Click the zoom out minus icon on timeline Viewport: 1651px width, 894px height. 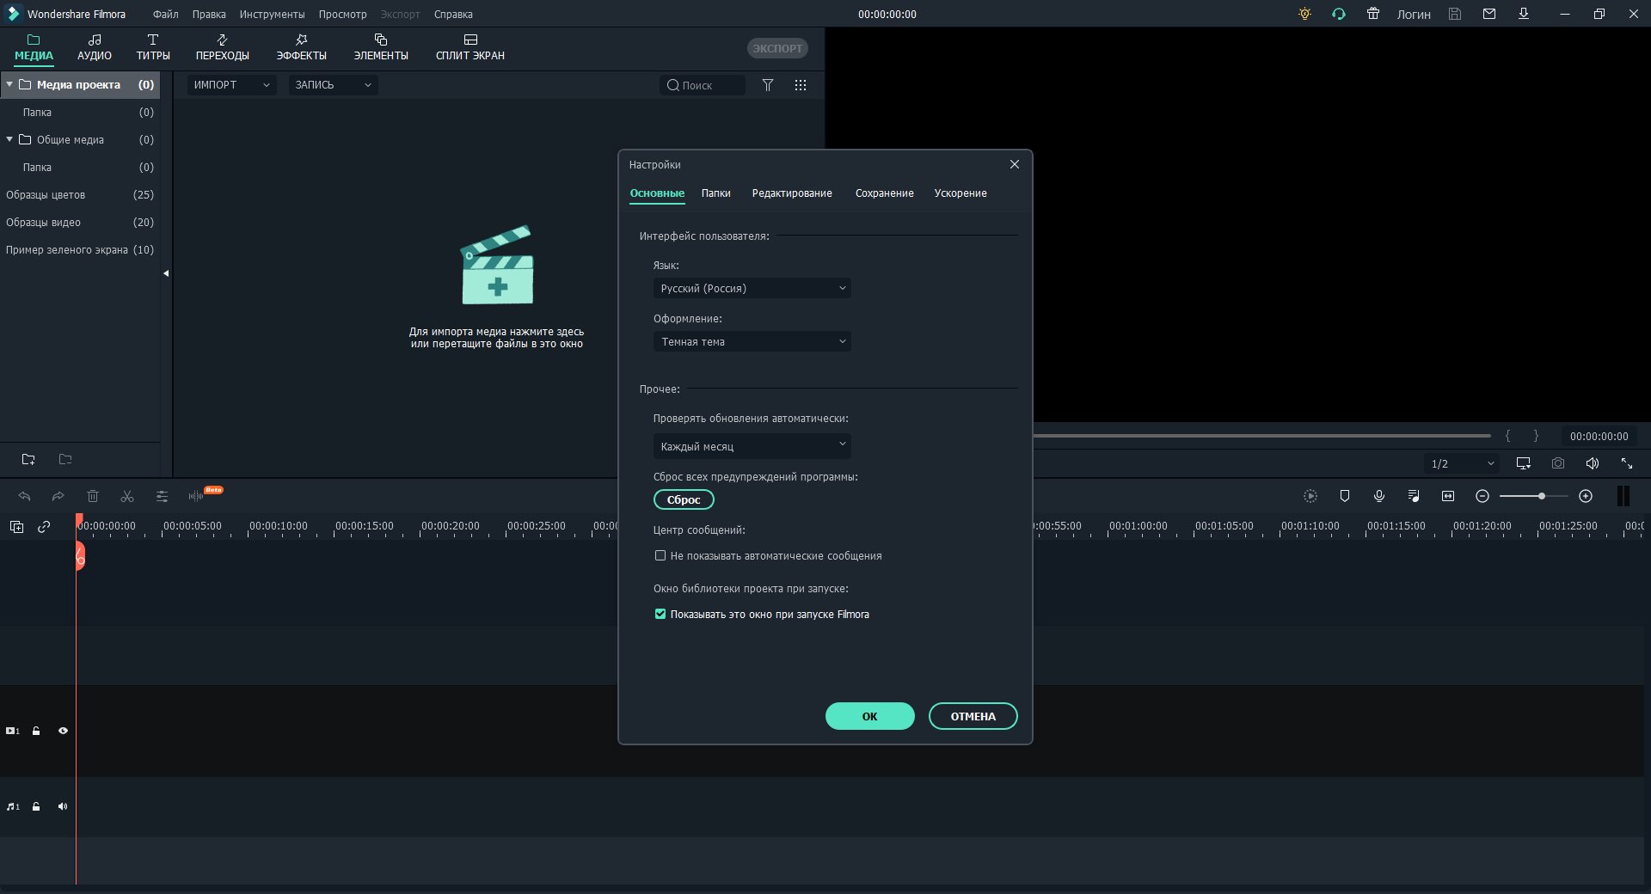pyautogui.click(x=1482, y=496)
